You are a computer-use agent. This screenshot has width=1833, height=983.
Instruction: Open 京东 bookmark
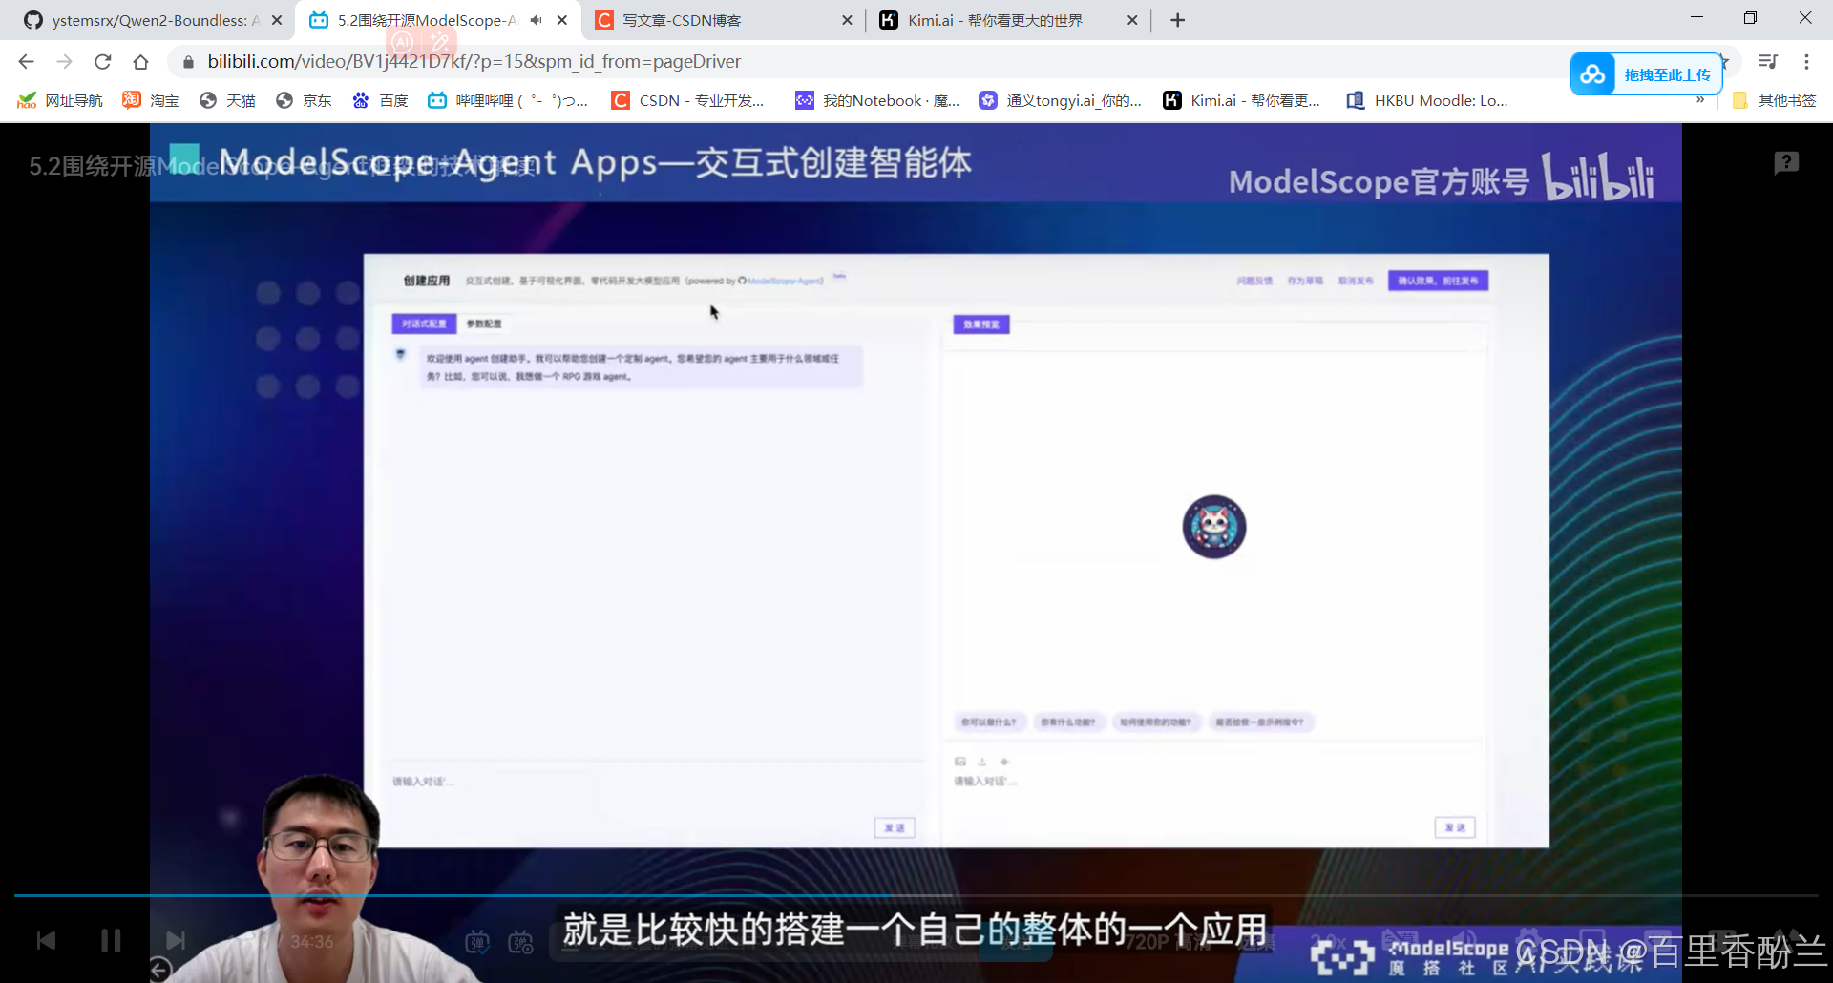(x=304, y=100)
